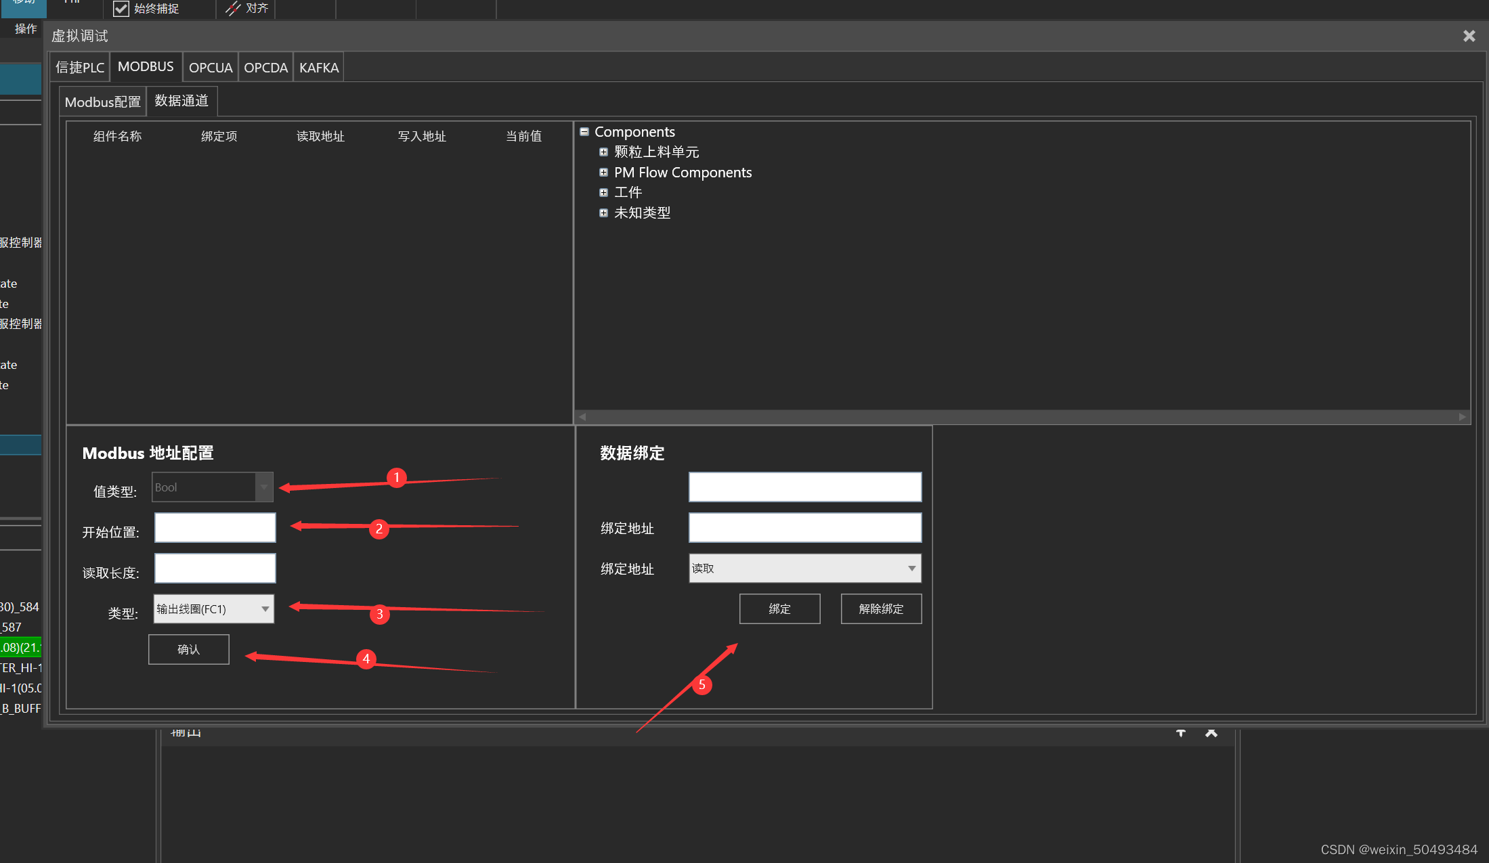This screenshot has width=1489, height=863.
Task: Expand the 工件 tree node
Action: pyautogui.click(x=603, y=193)
